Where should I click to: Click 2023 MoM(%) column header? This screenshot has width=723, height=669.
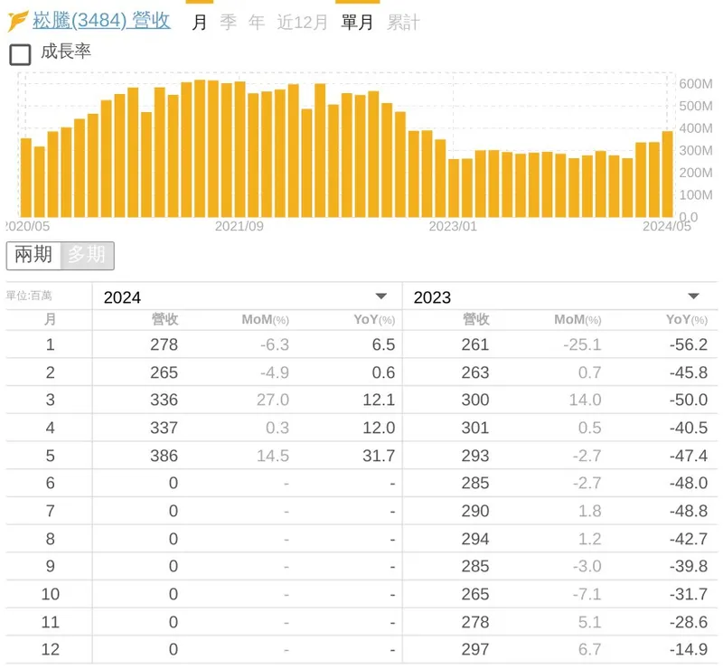point(577,320)
